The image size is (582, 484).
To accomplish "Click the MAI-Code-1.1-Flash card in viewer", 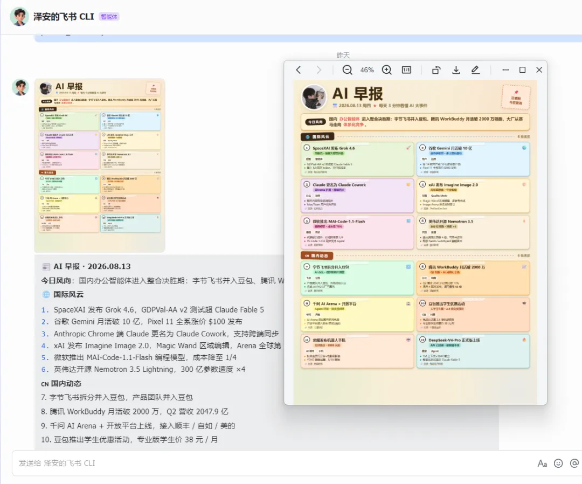I will 357,232.
